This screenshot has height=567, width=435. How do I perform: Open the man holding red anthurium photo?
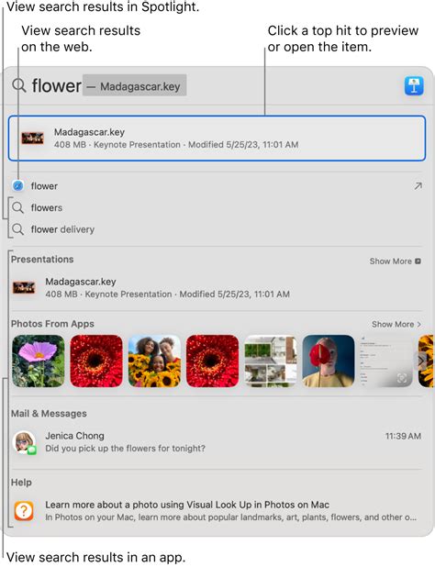329,361
